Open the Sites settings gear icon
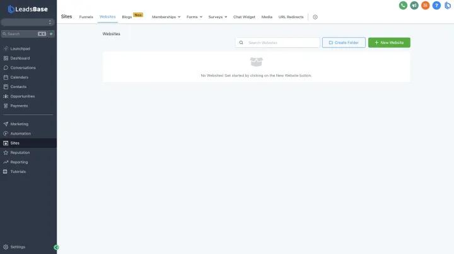454x254 pixels. pyautogui.click(x=315, y=17)
